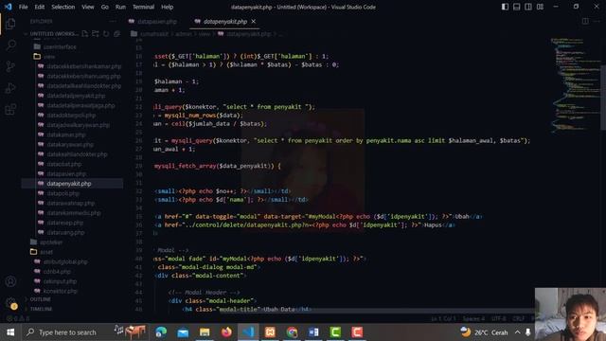606x341 pixels.
Task: Open the Windows Start menu
Action: 10,332
